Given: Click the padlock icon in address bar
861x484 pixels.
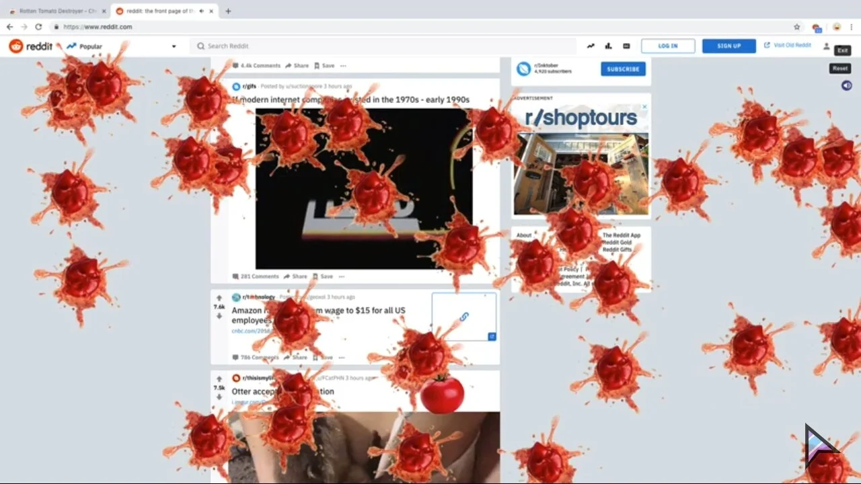Looking at the screenshot, I should tap(57, 27).
